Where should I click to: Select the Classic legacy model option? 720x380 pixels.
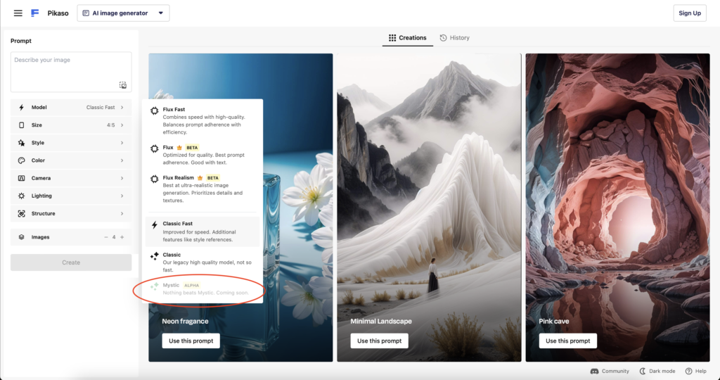click(x=202, y=262)
